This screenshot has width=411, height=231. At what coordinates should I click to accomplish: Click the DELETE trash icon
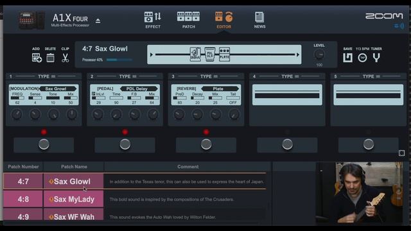click(x=50, y=58)
